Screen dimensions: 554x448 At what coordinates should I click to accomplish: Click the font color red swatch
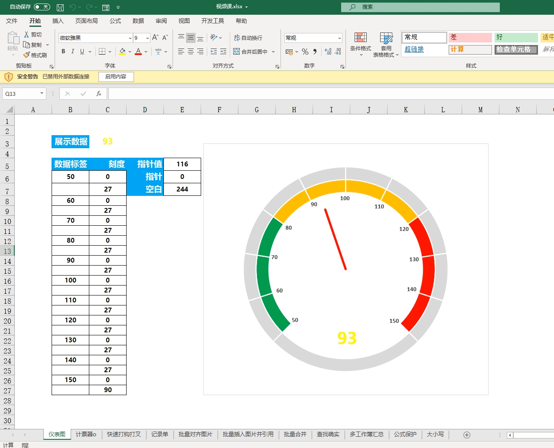click(x=138, y=52)
